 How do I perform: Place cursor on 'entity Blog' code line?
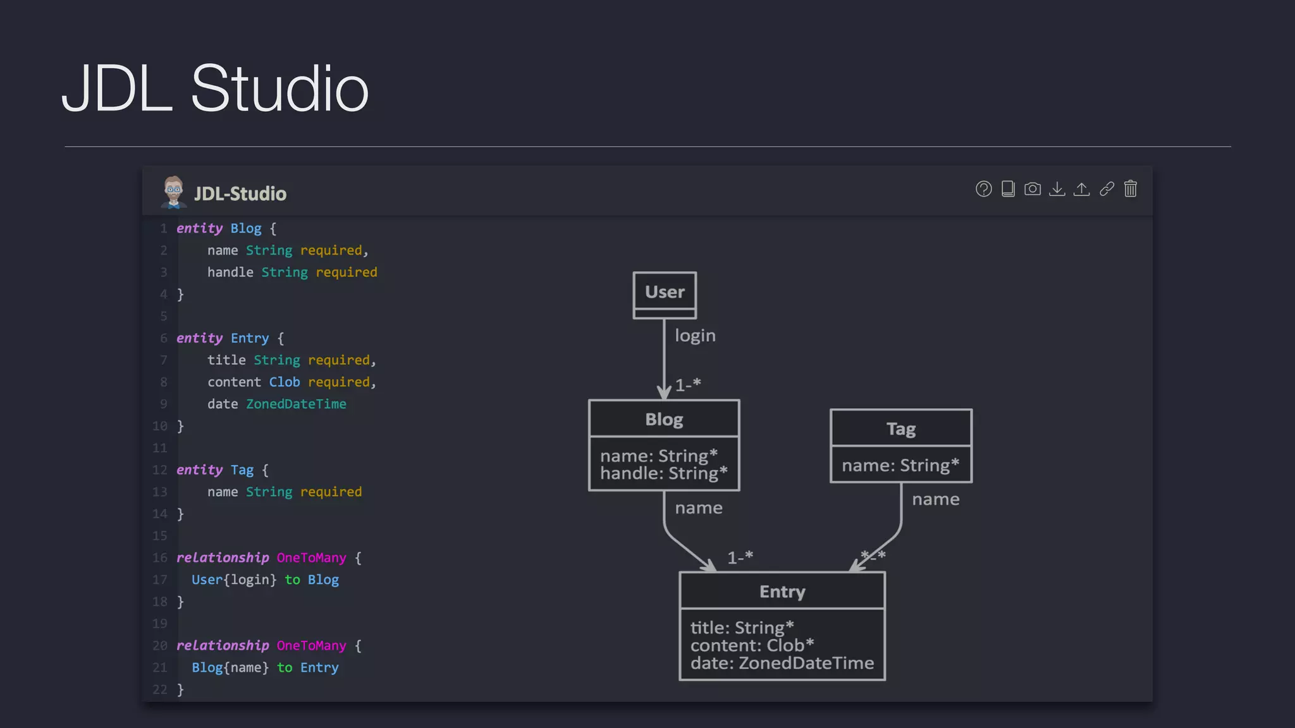point(226,228)
